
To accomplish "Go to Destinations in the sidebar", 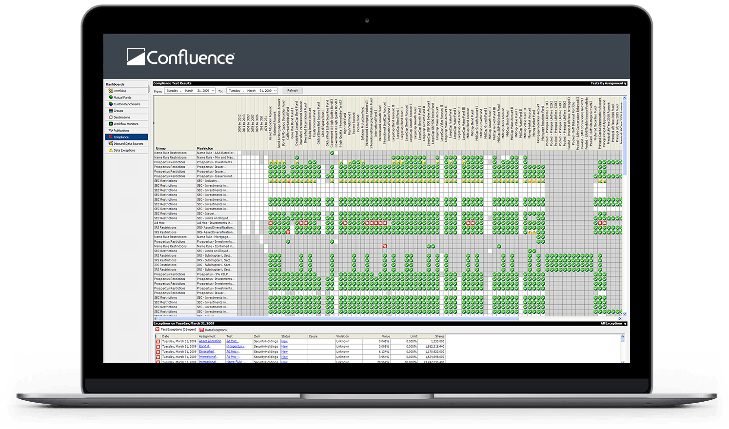I will tap(121, 117).
